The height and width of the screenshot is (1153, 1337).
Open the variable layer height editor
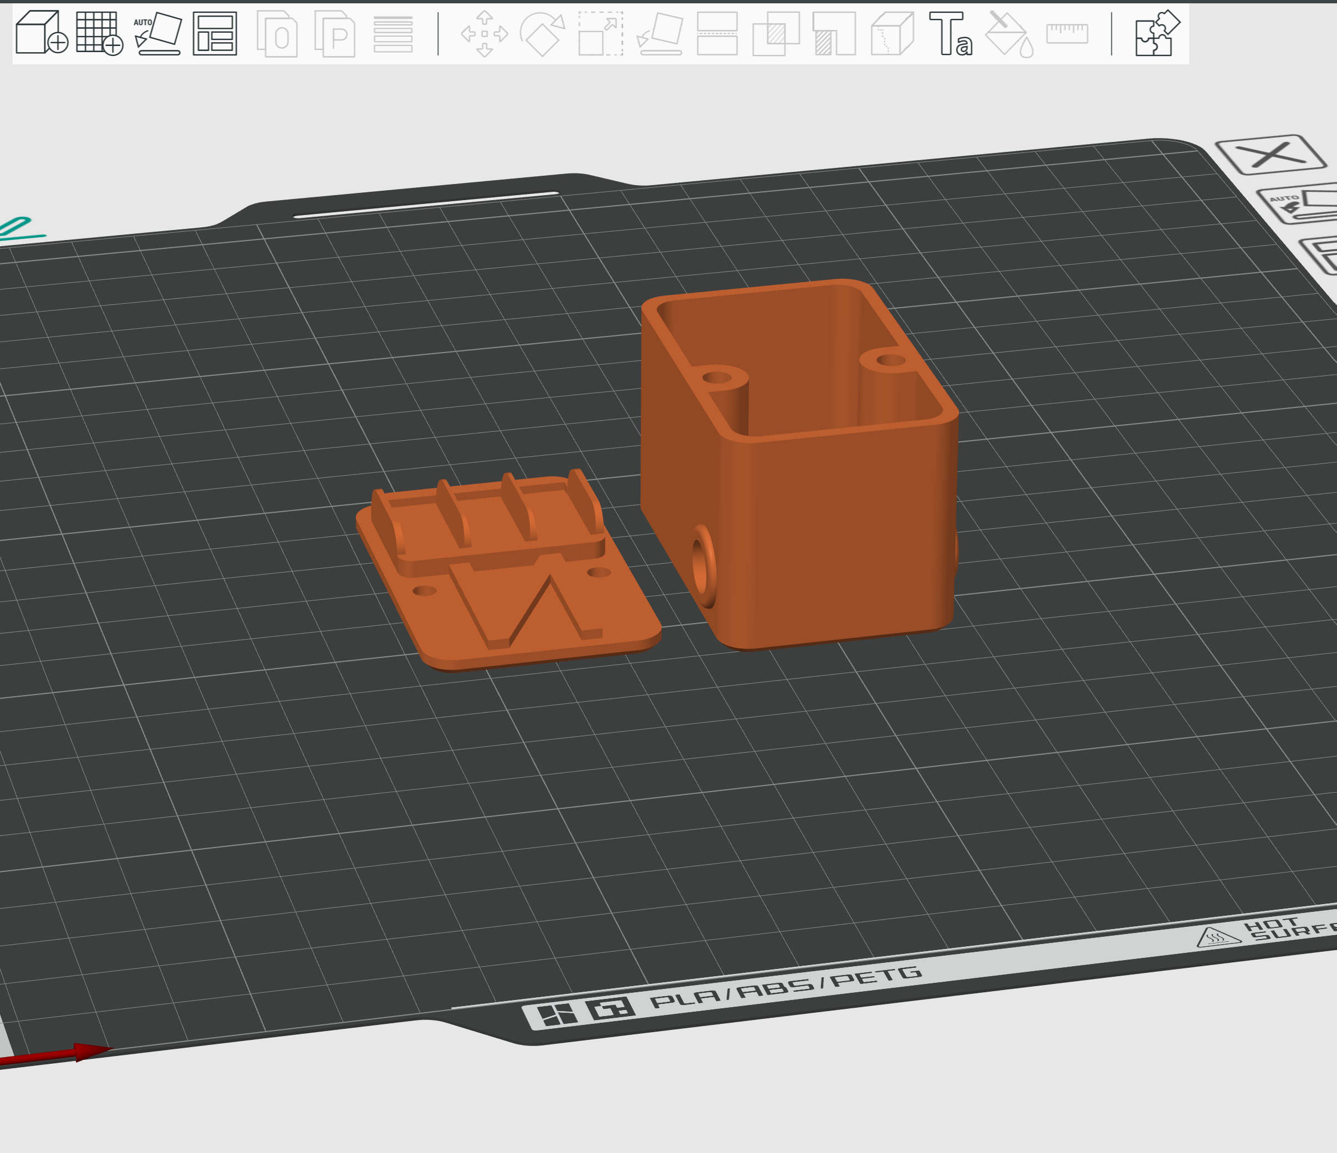point(392,35)
